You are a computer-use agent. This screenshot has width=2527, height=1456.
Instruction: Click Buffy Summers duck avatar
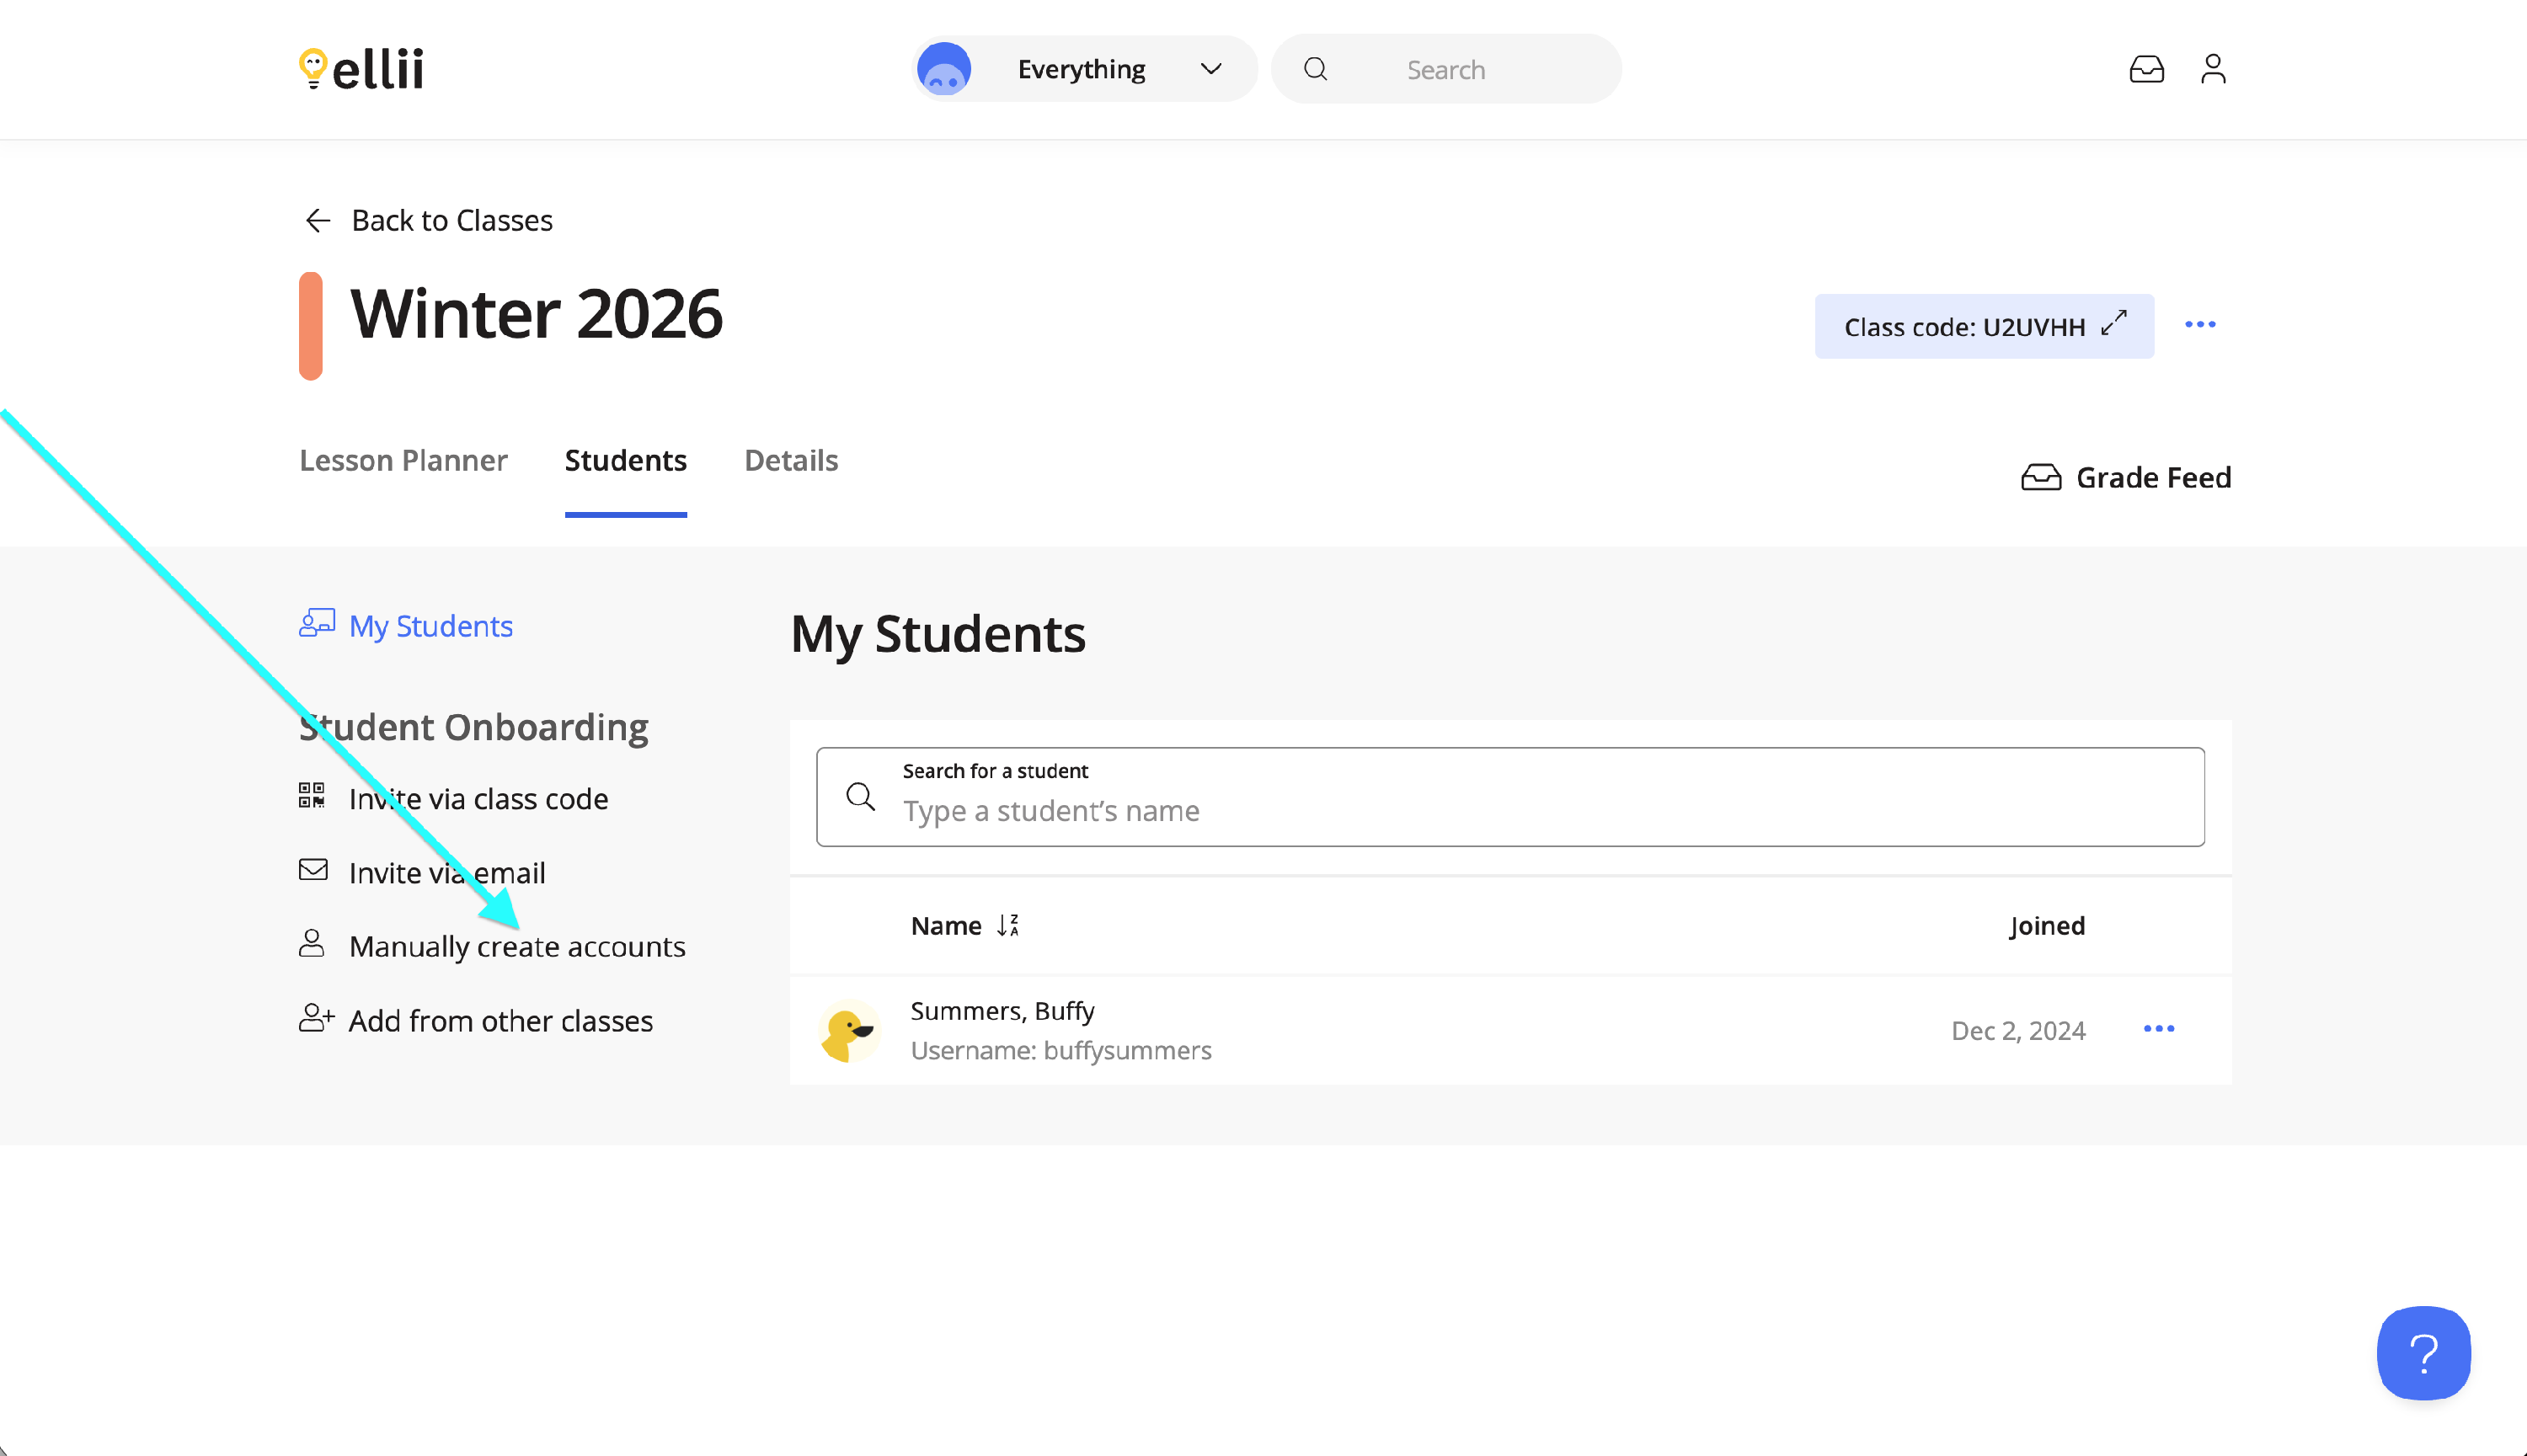[849, 1031]
